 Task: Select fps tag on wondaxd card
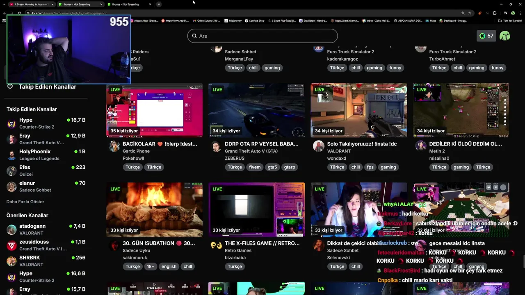(370, 167)
